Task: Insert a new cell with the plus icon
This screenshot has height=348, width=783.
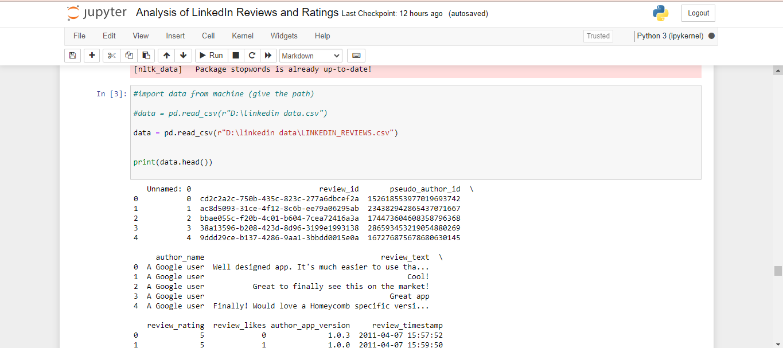Action: [92, 55]
